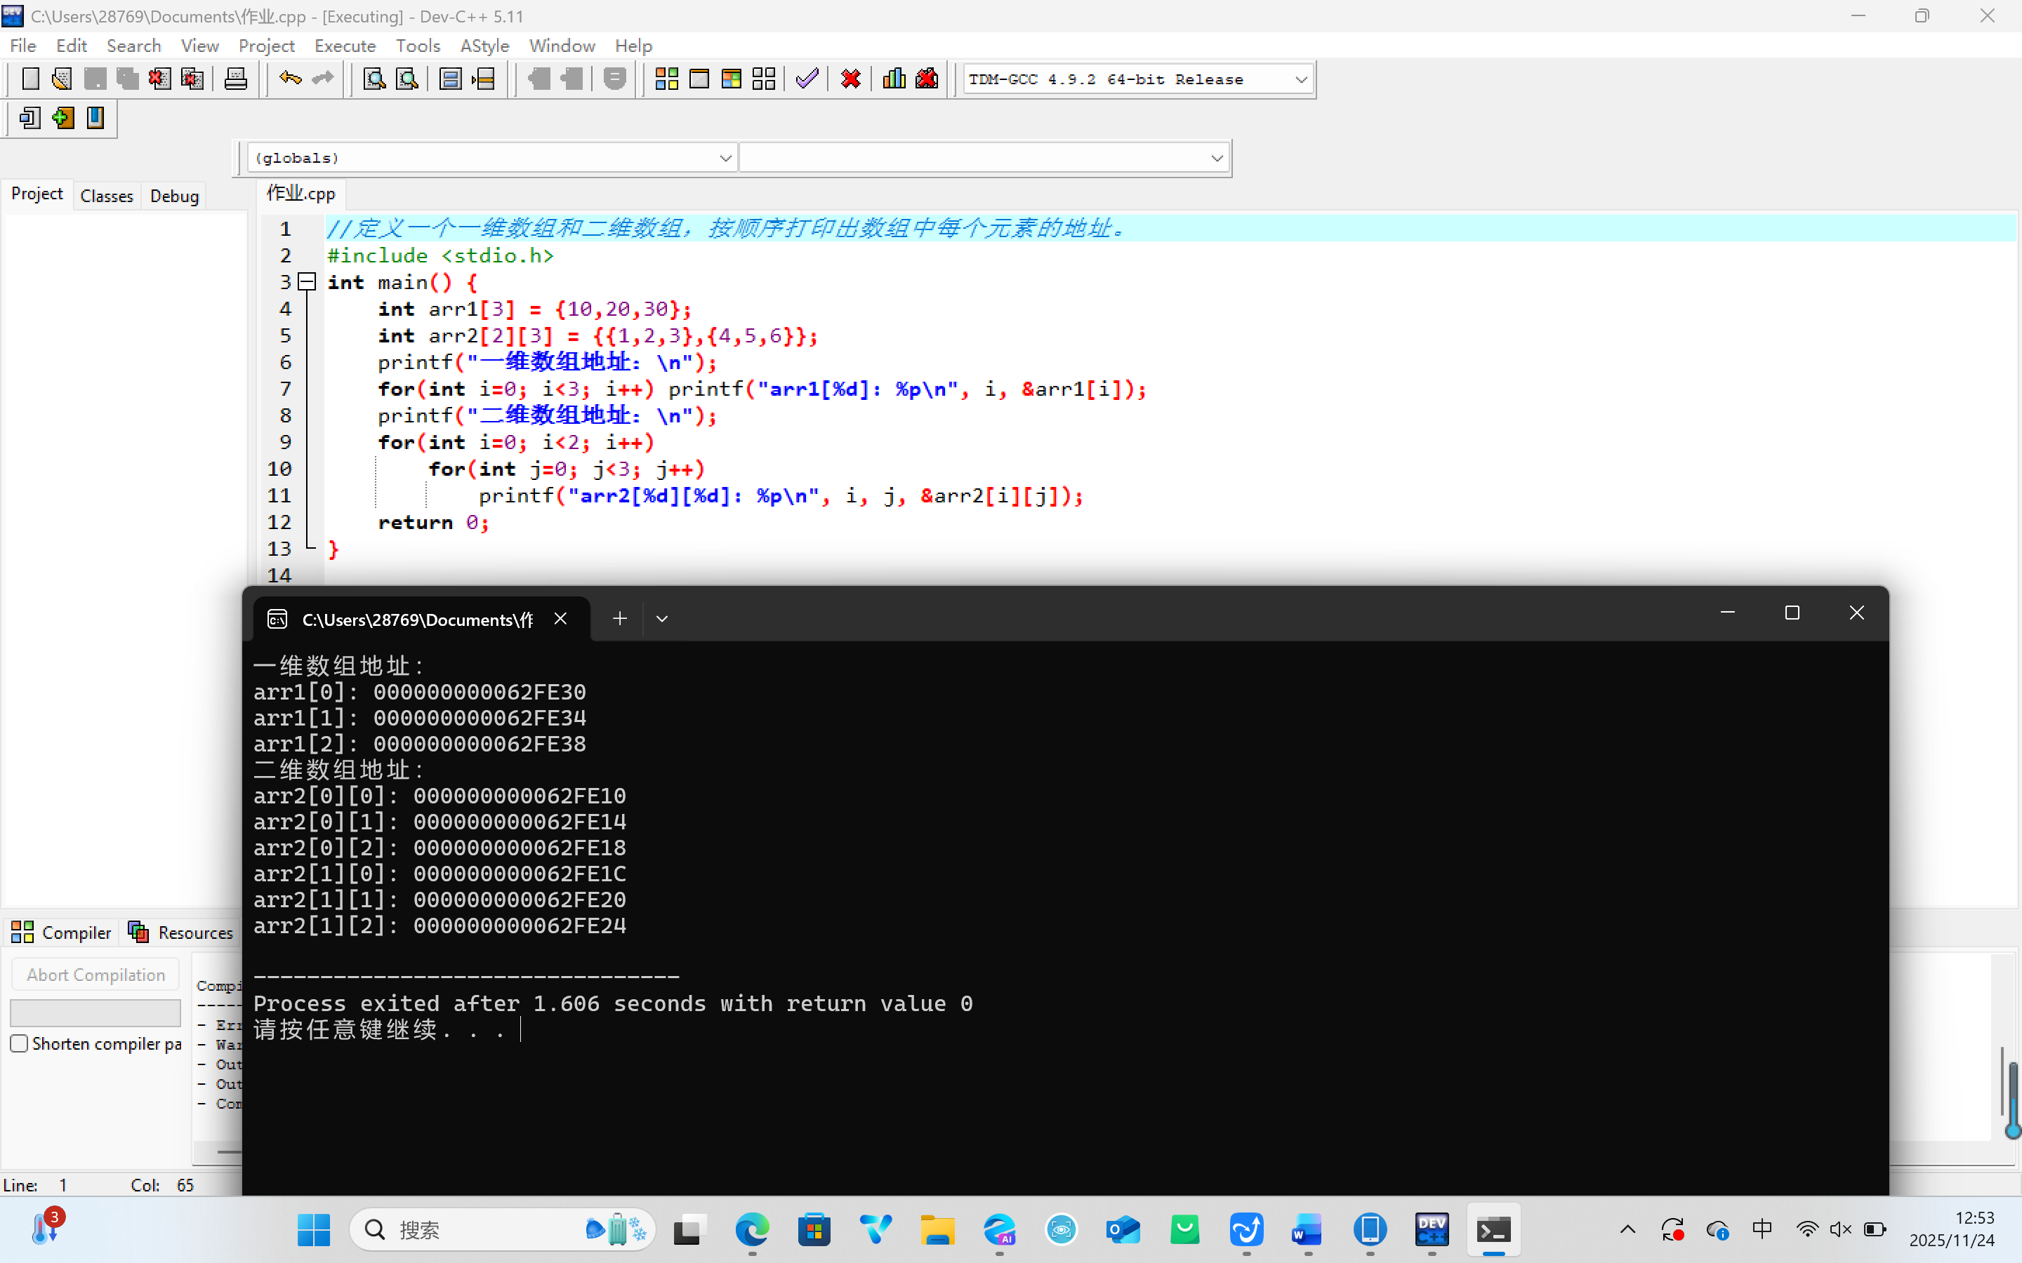
Task: Open the Compiler bottom tab
Action: click(x=62, y=933)
